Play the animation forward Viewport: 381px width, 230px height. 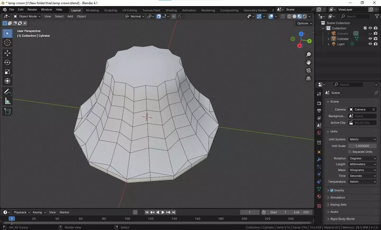coord(163,212)
